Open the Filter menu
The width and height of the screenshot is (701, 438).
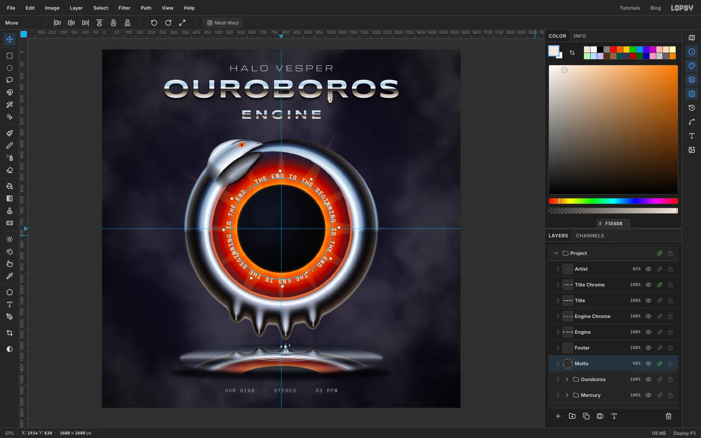tap(124, 8)
